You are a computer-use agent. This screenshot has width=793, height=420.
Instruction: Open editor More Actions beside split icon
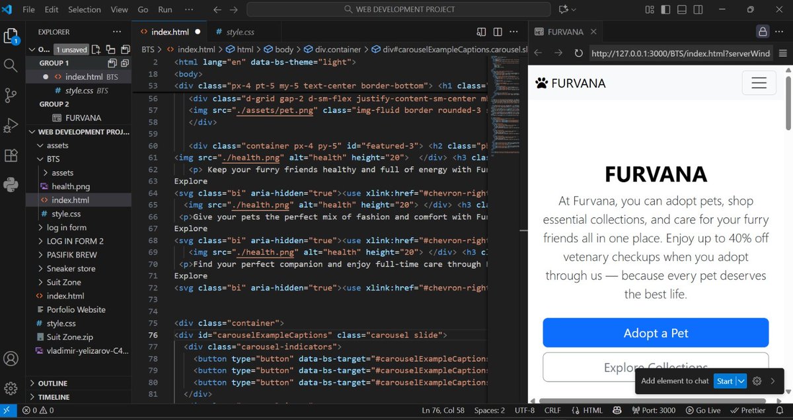(x=512, y=32)
